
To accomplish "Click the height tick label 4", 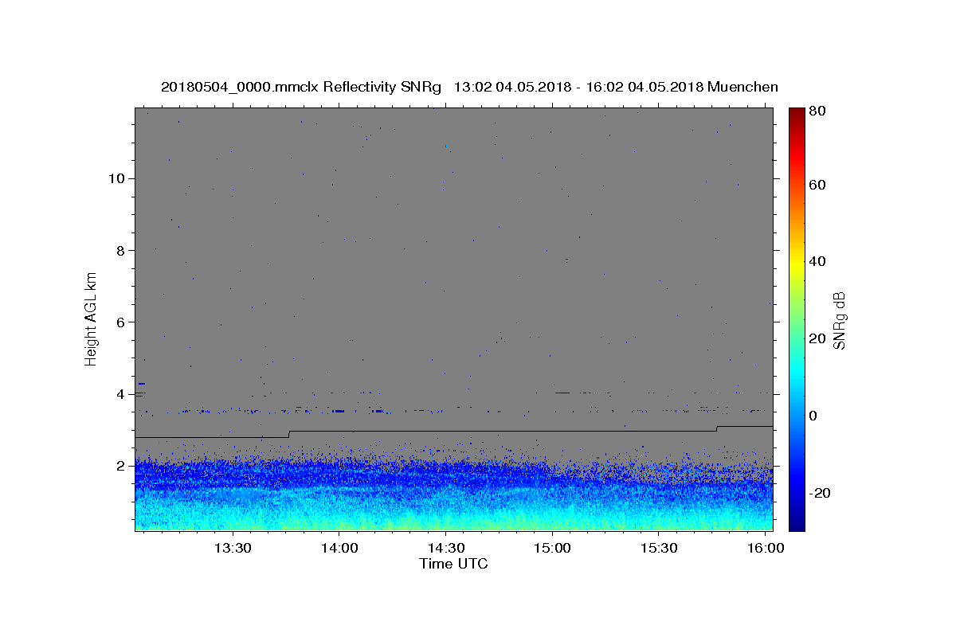I will (x=121, y=394).
